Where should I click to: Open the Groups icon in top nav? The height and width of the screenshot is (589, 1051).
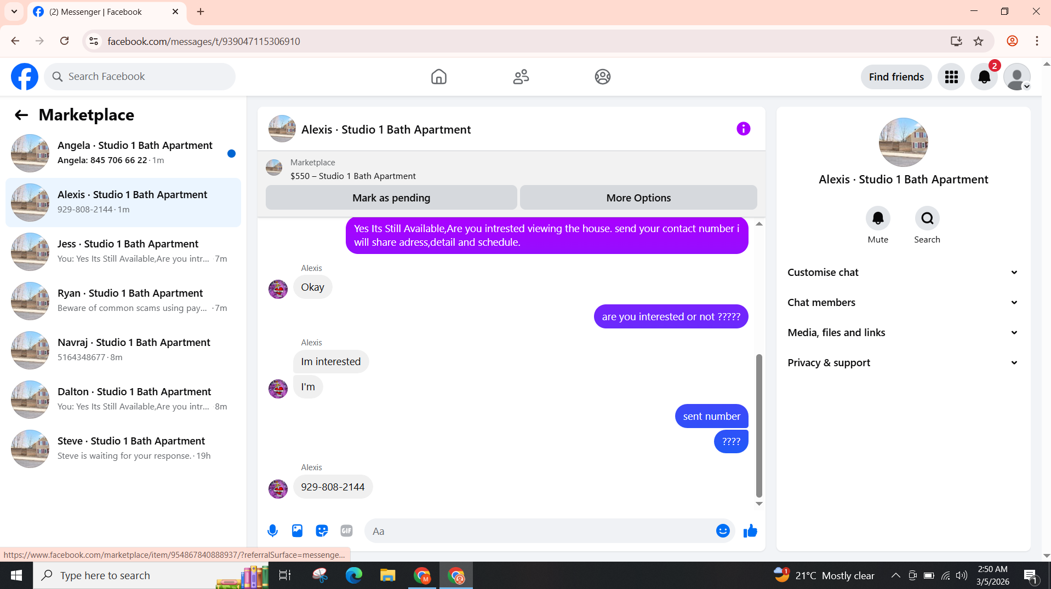tap(603, 77)
